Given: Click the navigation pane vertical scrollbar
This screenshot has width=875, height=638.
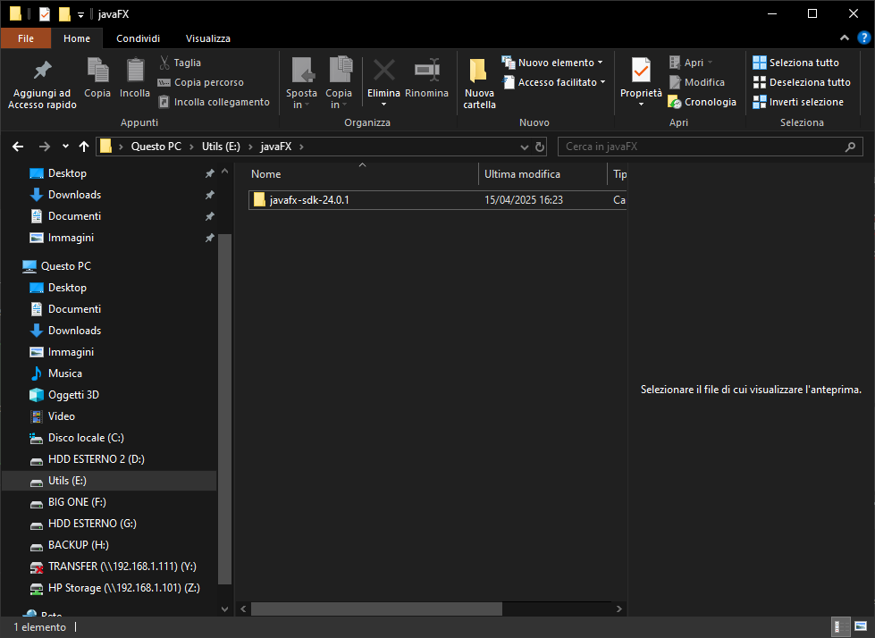Looking at the screenshot, I should click(x=224, y=408).
